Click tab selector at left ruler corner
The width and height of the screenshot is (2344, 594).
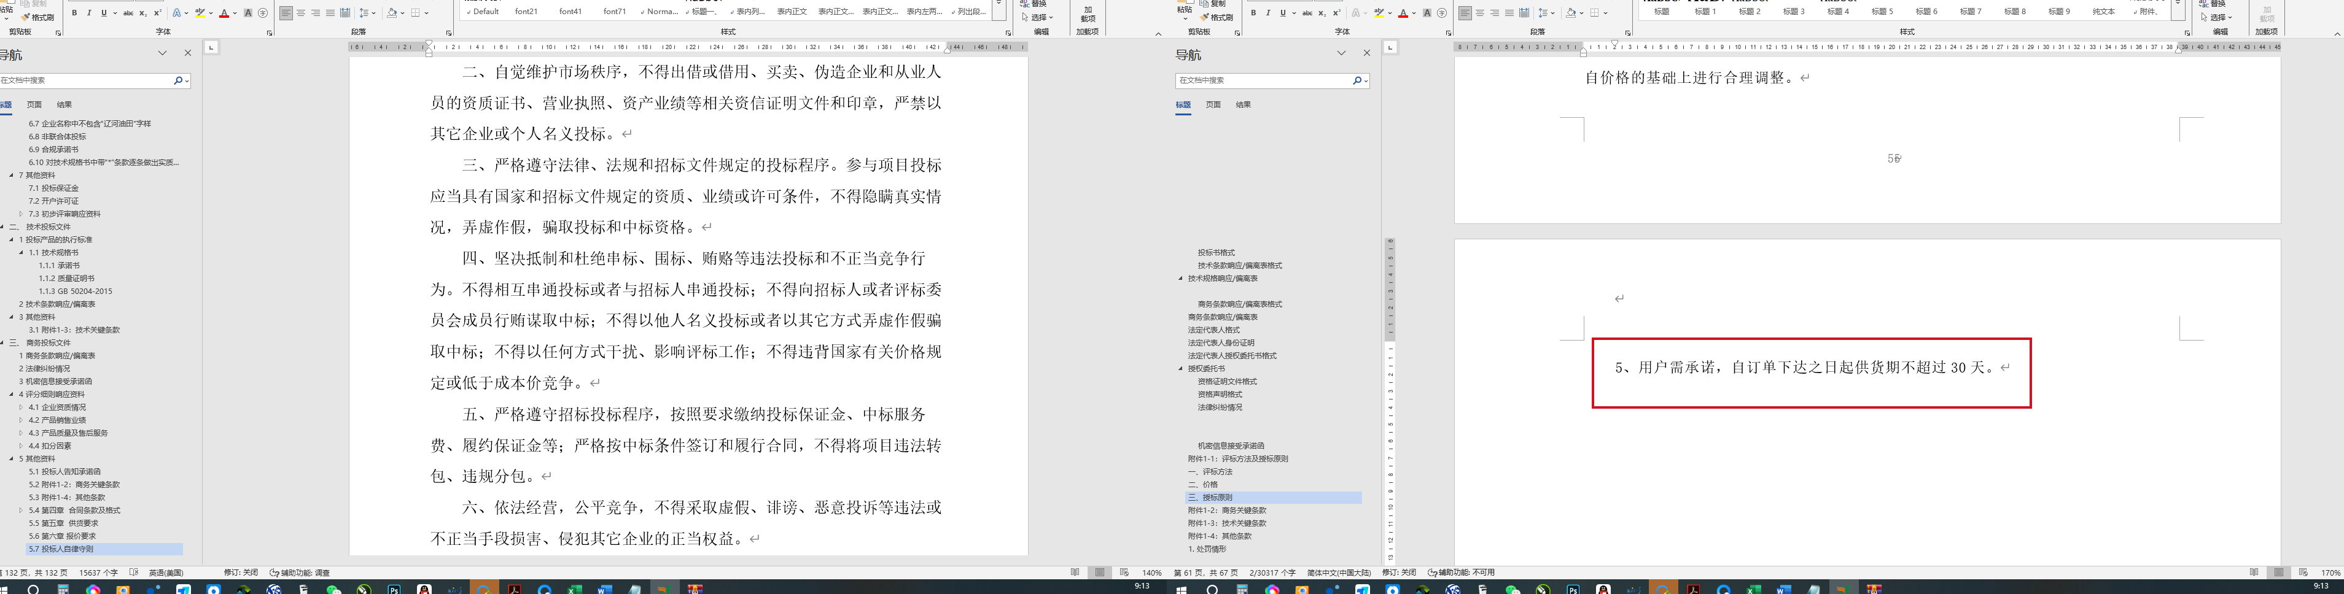(x=211, y=47)
